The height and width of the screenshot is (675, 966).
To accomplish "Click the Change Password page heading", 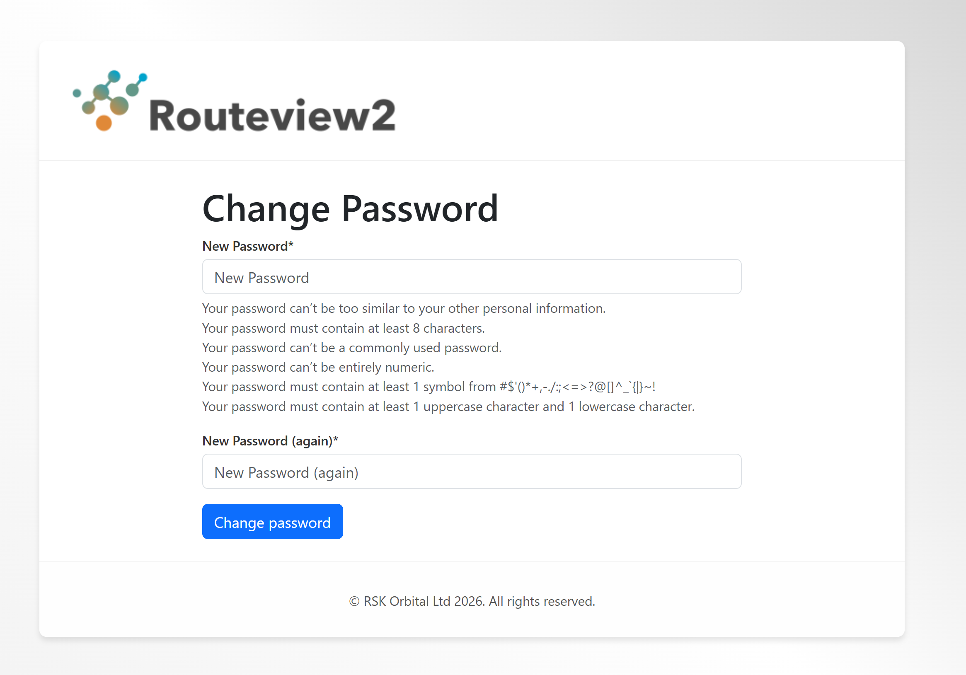I will 350,208.
